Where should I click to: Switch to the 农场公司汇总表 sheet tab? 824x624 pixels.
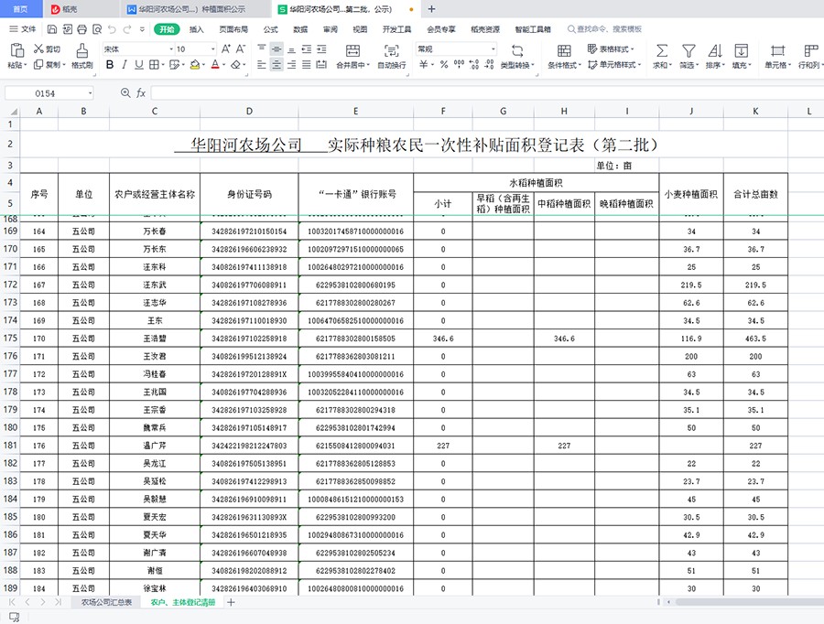(x=105, y=603)
